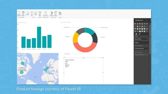168x94 pixels.
Task: Click the Discount Band slicer header
Action: coord(70,60)
